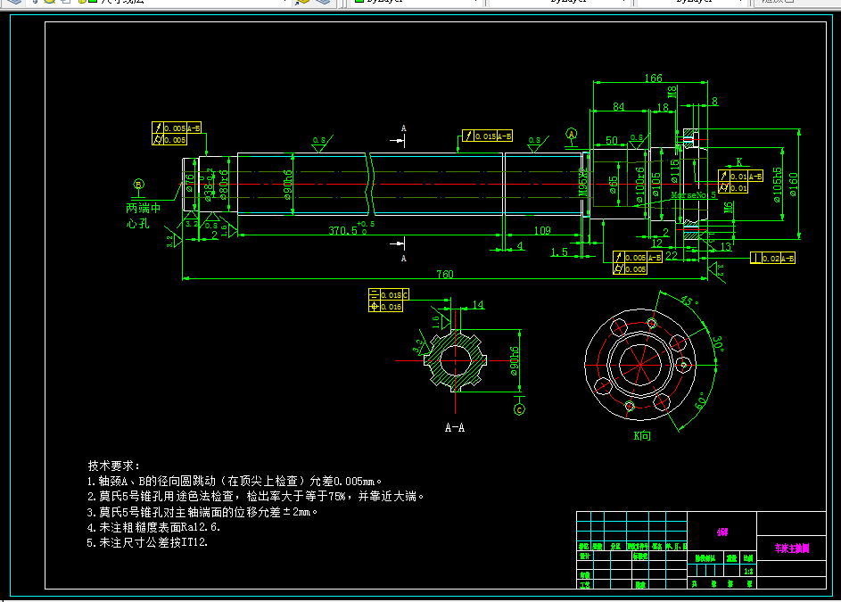Click the 1:1 scale cell in title block
Screen dimensions: 841x602
pyautogui.click(x=748, y=572)
